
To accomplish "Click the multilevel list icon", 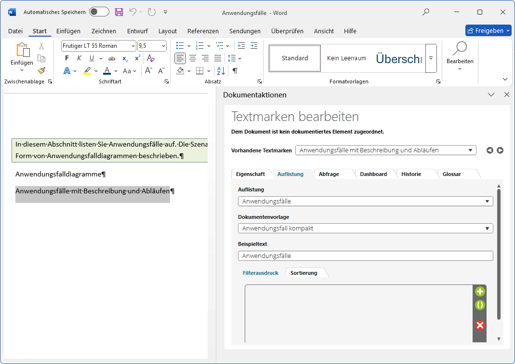I will click(219, 45).
